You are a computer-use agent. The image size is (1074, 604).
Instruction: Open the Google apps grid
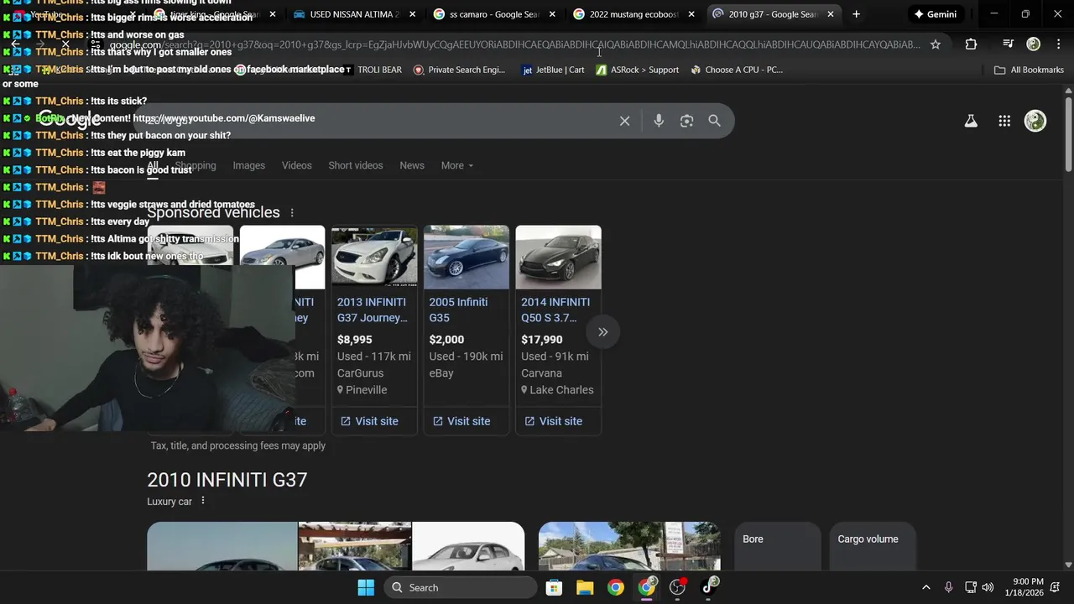[x=1004, y=121]
